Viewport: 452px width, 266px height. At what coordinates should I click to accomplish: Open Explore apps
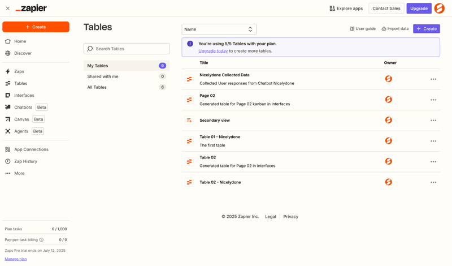pos(346,8)
